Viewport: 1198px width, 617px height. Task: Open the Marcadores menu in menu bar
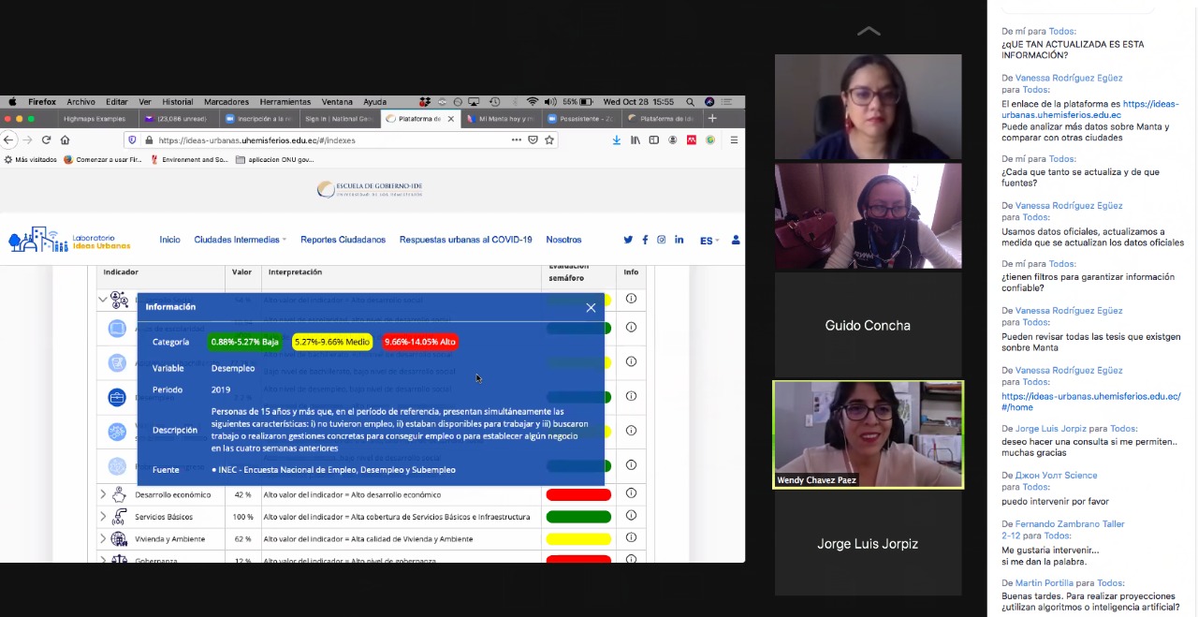coord(226,102)
